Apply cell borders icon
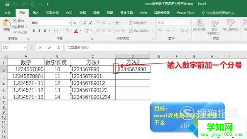Viewport: 247px width, 139px height. pyautogui.click(x=56, y=31)
